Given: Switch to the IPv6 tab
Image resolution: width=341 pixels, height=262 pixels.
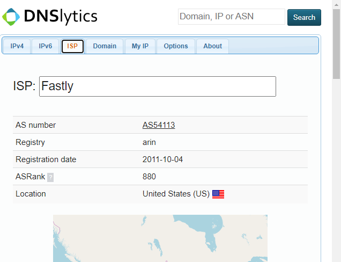Looking at the screenshot, I should click(46, 46).
